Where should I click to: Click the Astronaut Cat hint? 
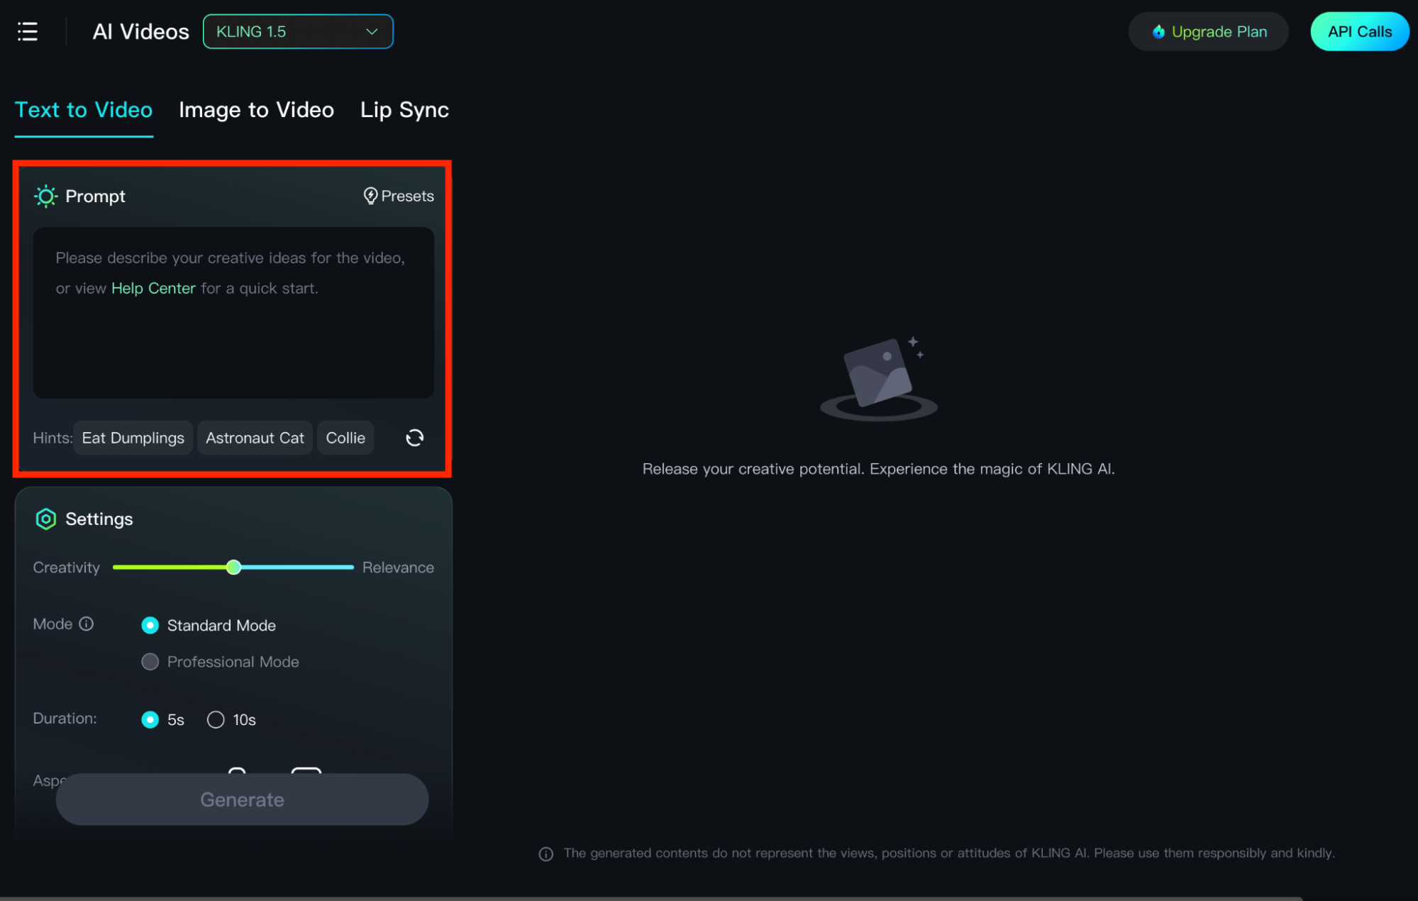(254, 436)
